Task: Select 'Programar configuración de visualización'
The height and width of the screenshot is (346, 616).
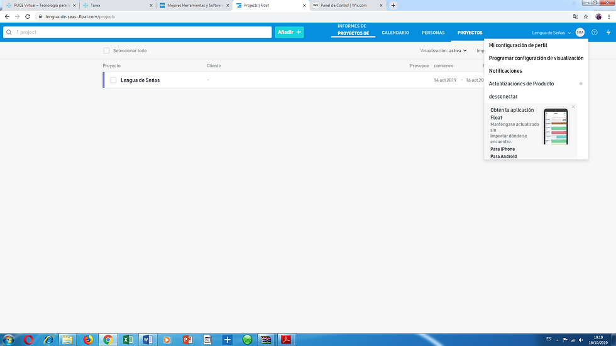Action: coord(536,58)
